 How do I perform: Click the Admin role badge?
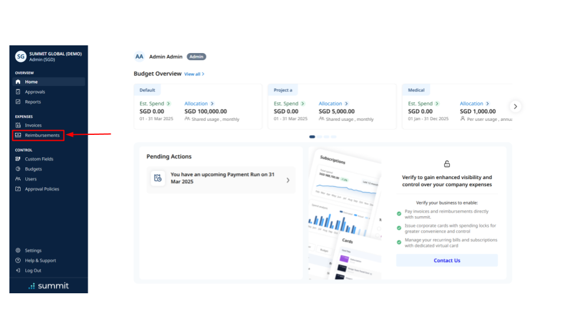tap(197, 57)
